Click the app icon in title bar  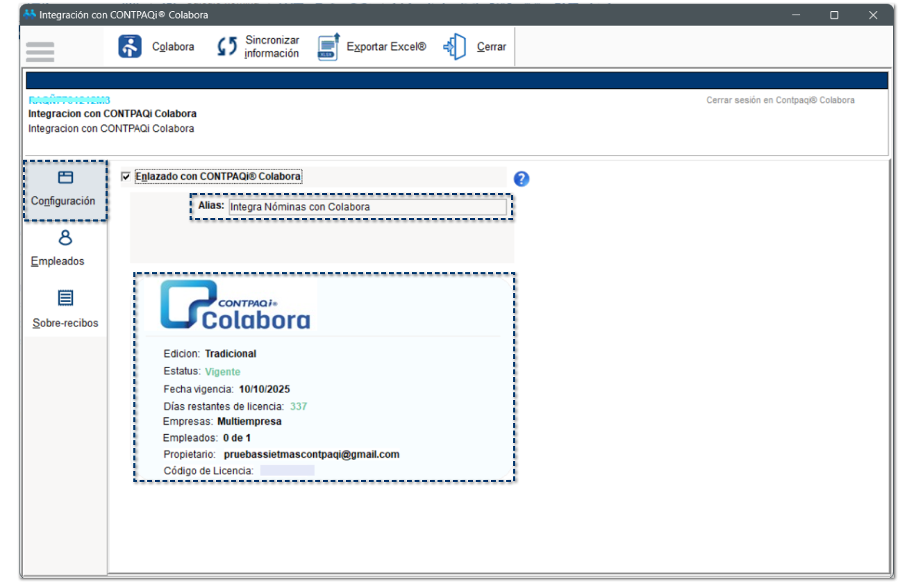tap(29, 15)
